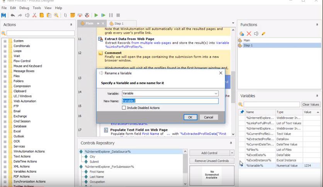Click the Save icon in toolbar
The image size is (323, 187).
[x=3, y=15]
